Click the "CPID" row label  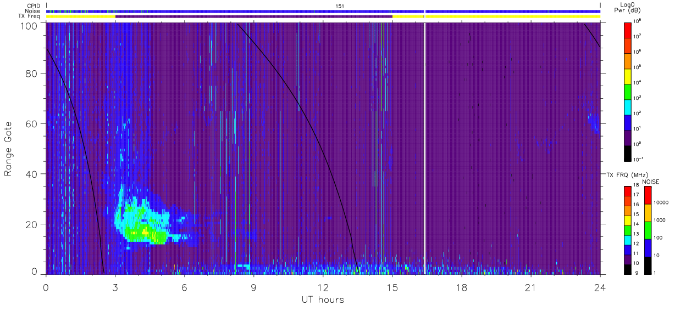tap(34, 5)
